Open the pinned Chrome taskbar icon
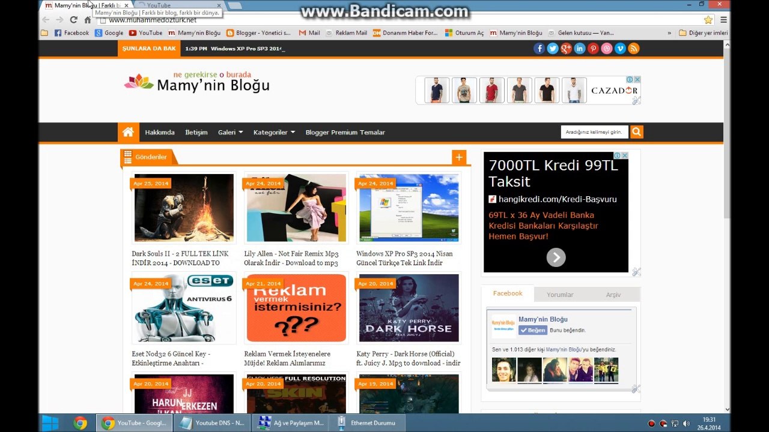769x432 pixels. tap(80, 423)
